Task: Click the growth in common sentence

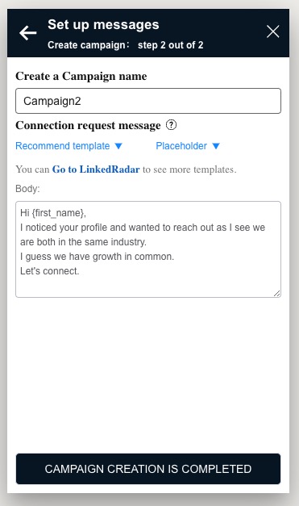Action: 97,256
